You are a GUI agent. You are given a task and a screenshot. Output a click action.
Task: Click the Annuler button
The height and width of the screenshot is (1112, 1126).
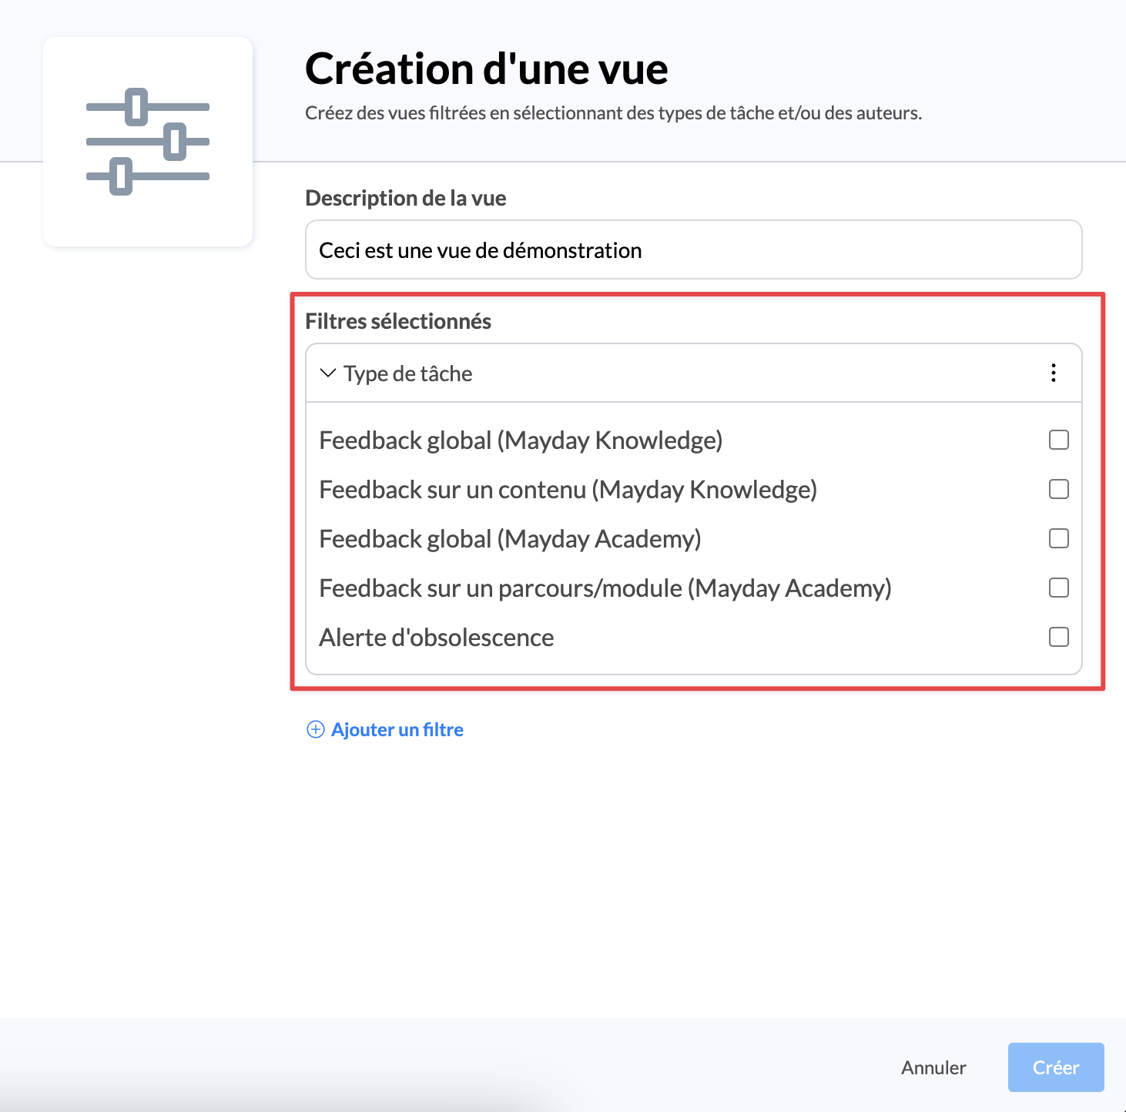[933, 1067]
